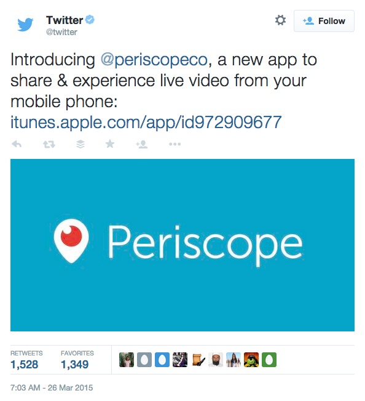Open the three-dot more options menu
This screenshot has width=365, height=401.
175,144
